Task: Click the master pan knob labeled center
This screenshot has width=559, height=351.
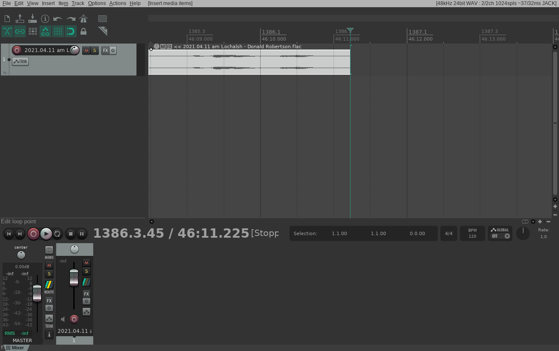Action: [21, 255]
